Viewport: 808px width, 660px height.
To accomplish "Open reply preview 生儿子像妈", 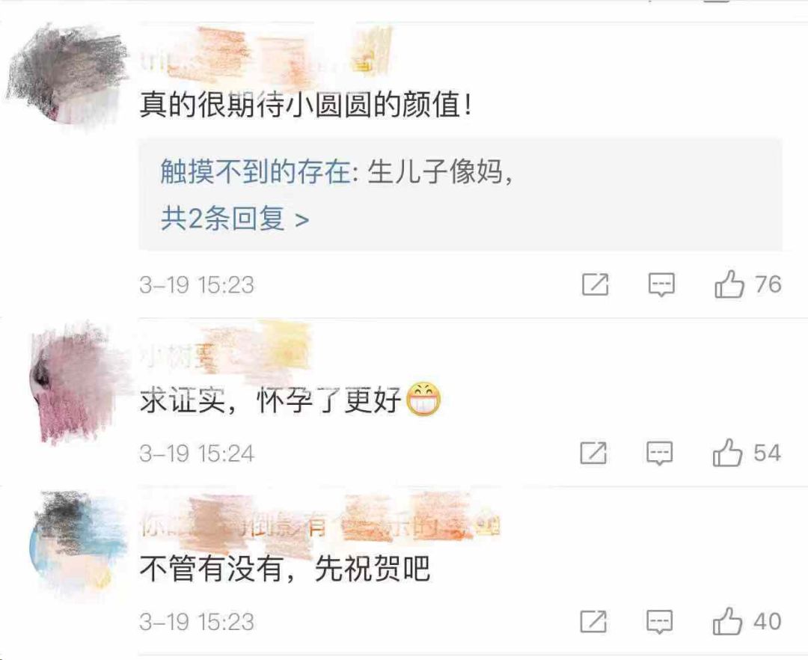I will (441, 171).
